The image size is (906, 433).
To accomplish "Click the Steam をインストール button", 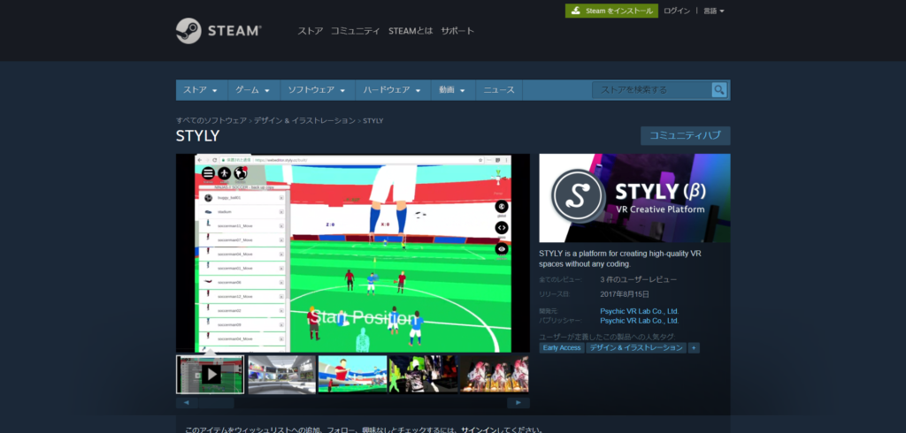I will [x=611, y=11].
